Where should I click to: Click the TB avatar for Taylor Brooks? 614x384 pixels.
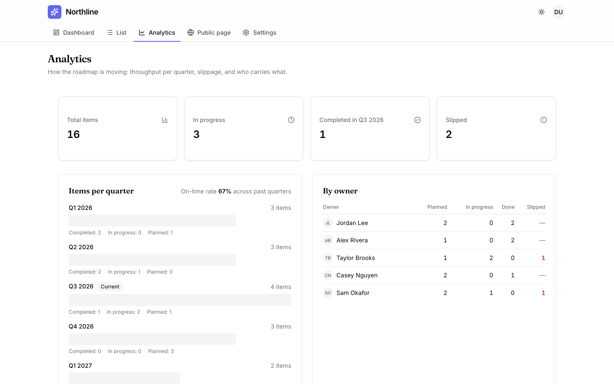coord(328,258)
